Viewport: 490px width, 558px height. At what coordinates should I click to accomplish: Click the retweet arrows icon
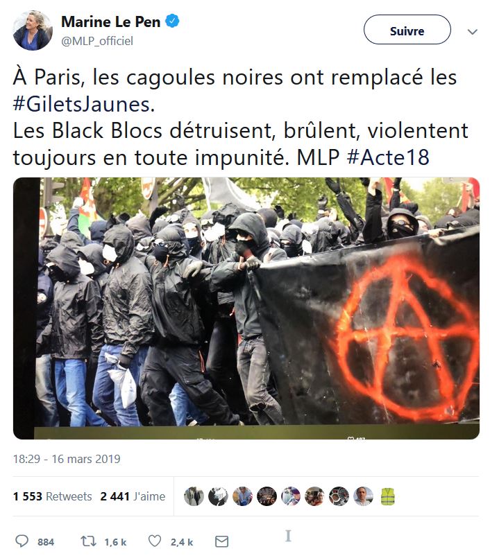click(88, 541)
